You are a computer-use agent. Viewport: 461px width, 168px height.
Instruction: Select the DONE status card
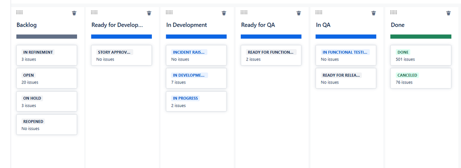coord(421,56)
